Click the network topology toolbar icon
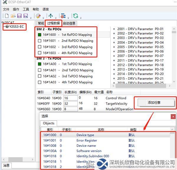177x170 pixels. (x=51, y=16)
